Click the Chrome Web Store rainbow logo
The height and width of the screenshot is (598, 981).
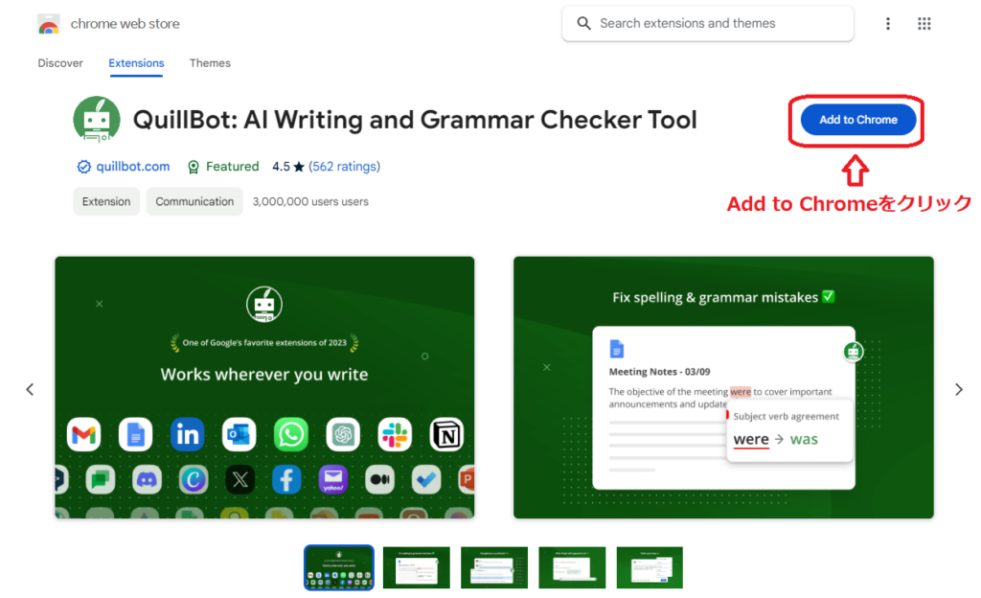49,24
